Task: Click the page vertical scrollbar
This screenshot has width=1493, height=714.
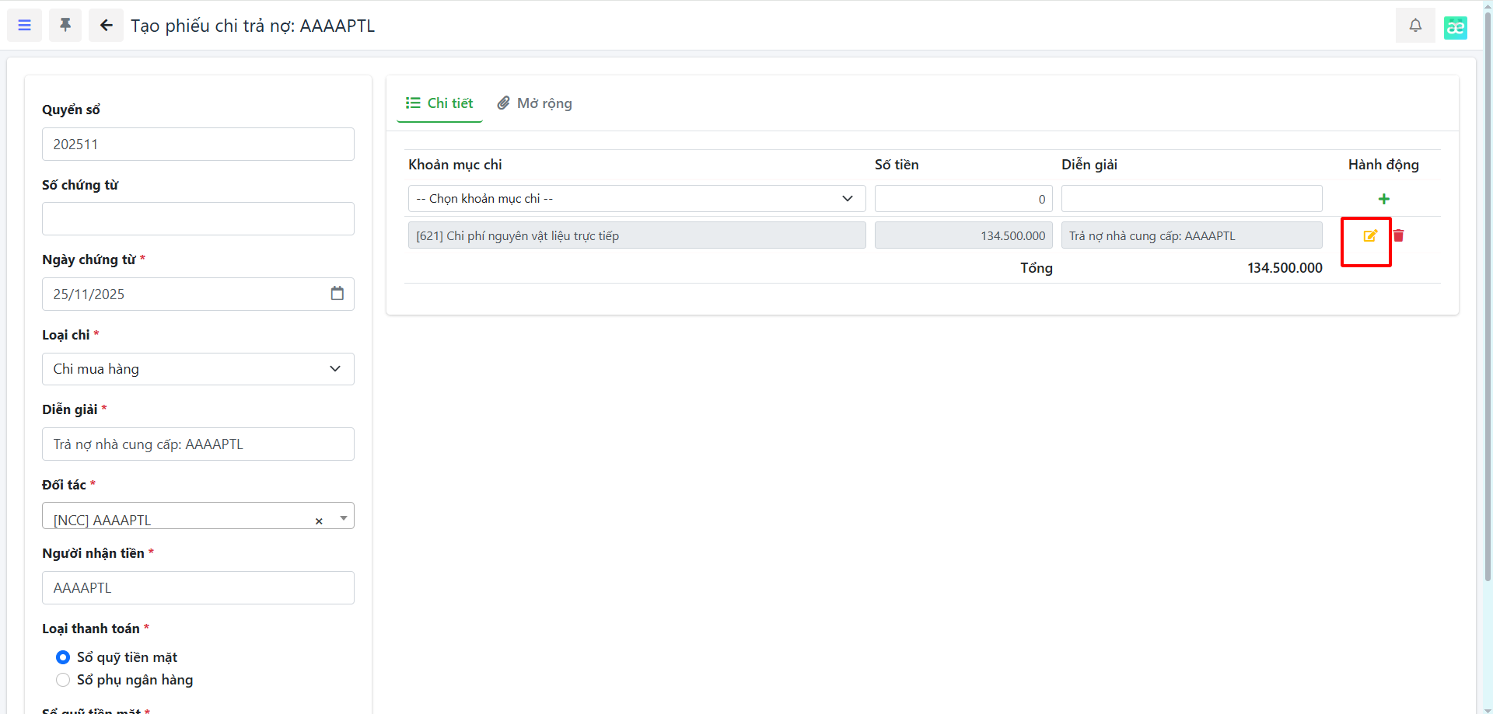Action: coord(1487,311)
